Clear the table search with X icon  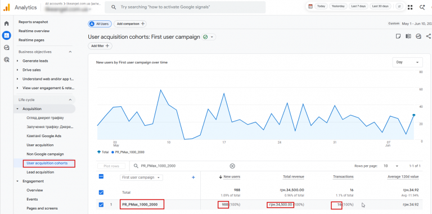click(x=232, y=166)
